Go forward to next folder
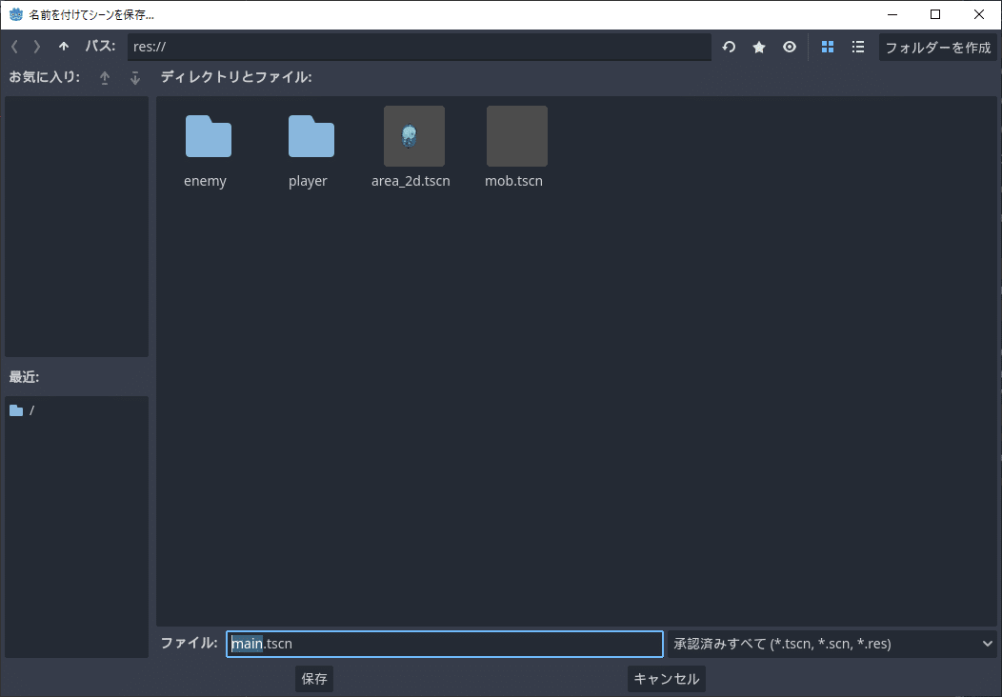Viewport: 1002px width, 697px height. pos(37,47)
